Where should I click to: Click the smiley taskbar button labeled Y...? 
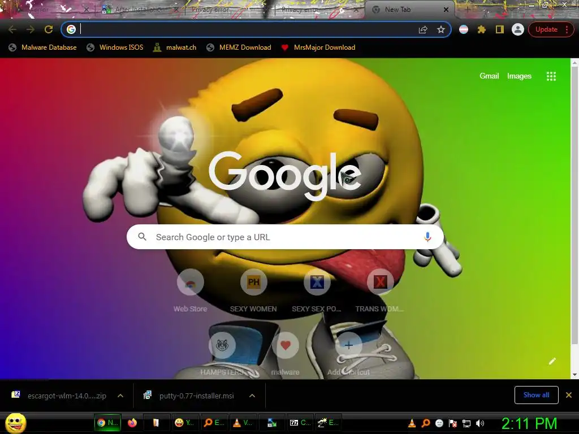coord(184,423)
